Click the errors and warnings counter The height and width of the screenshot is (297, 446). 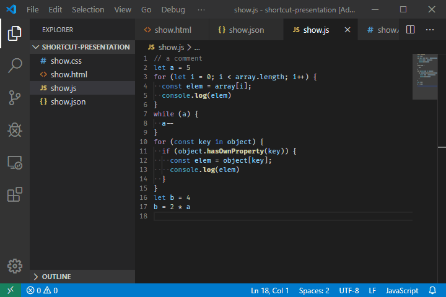coord(42,290)
